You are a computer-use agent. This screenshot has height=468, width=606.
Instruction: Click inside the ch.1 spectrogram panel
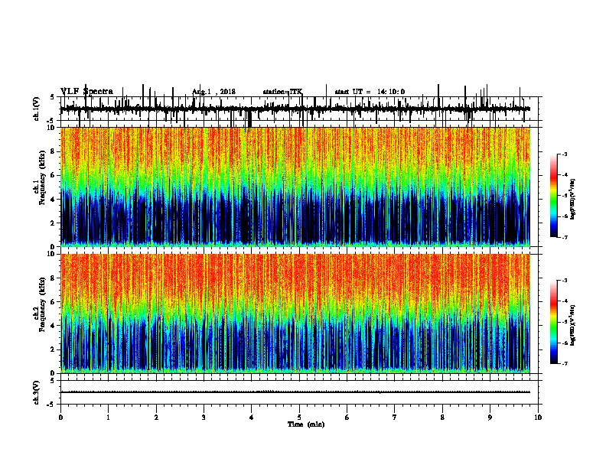295,187
